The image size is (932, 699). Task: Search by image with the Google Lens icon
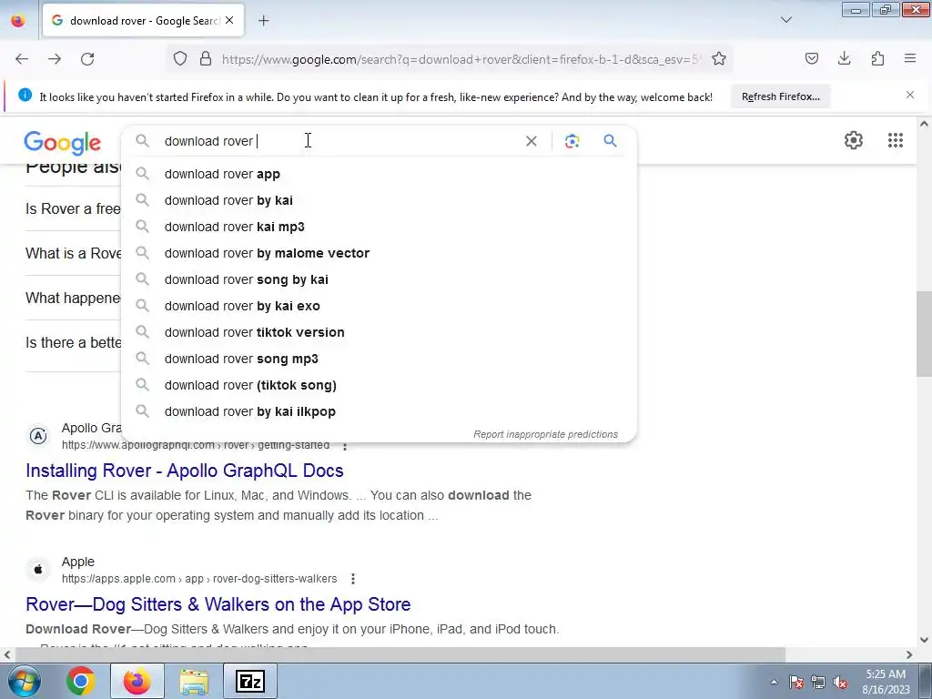(x=572, y=141)
